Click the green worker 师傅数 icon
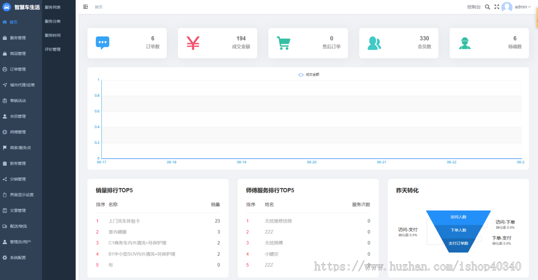The height and width of the screenshot is (280, 538). coord(465,43)
